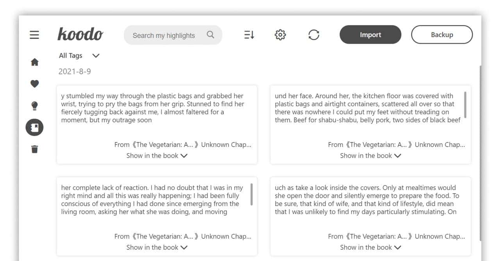The image size is (500, 261).
Task: Open the trash bin icon
Action: pos(34,149)
